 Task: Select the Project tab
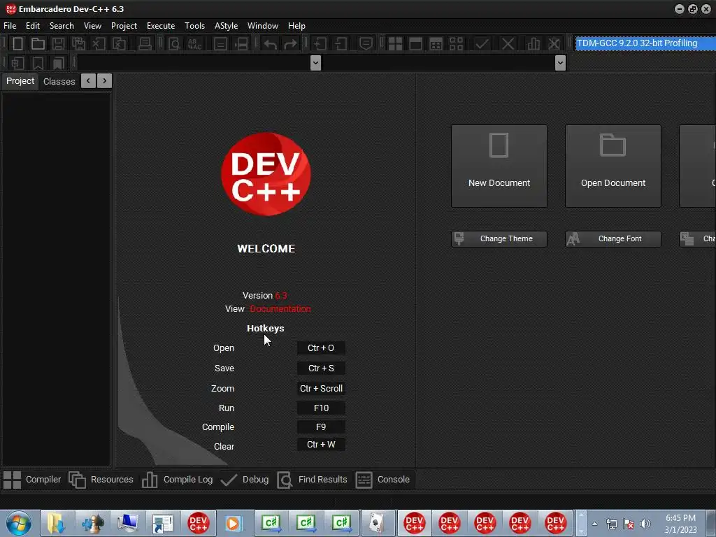20,81
